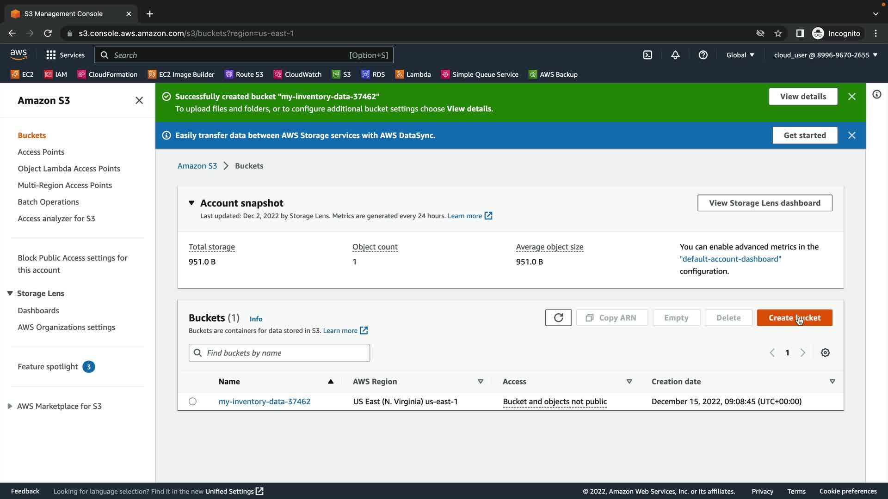The image size is (888, 499).
Task: Open Batch Operations in the sidebar
Action: [x=48, y=202]
